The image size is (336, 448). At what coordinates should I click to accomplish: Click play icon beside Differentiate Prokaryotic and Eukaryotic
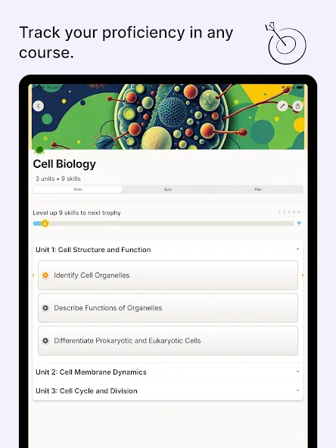[45, 341]
